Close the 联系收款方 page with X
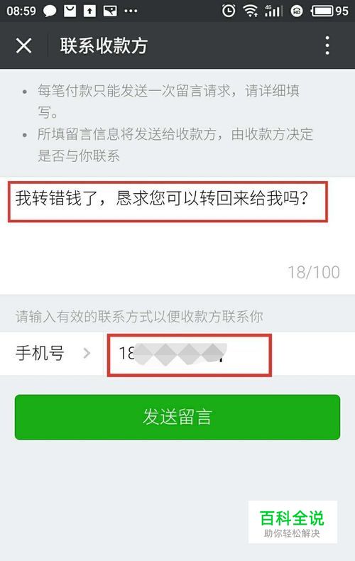 coord(23,45)
